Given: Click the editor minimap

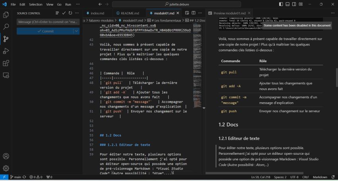Looking at the screenshot, I should pyautogui.click(x=198, y=65).
